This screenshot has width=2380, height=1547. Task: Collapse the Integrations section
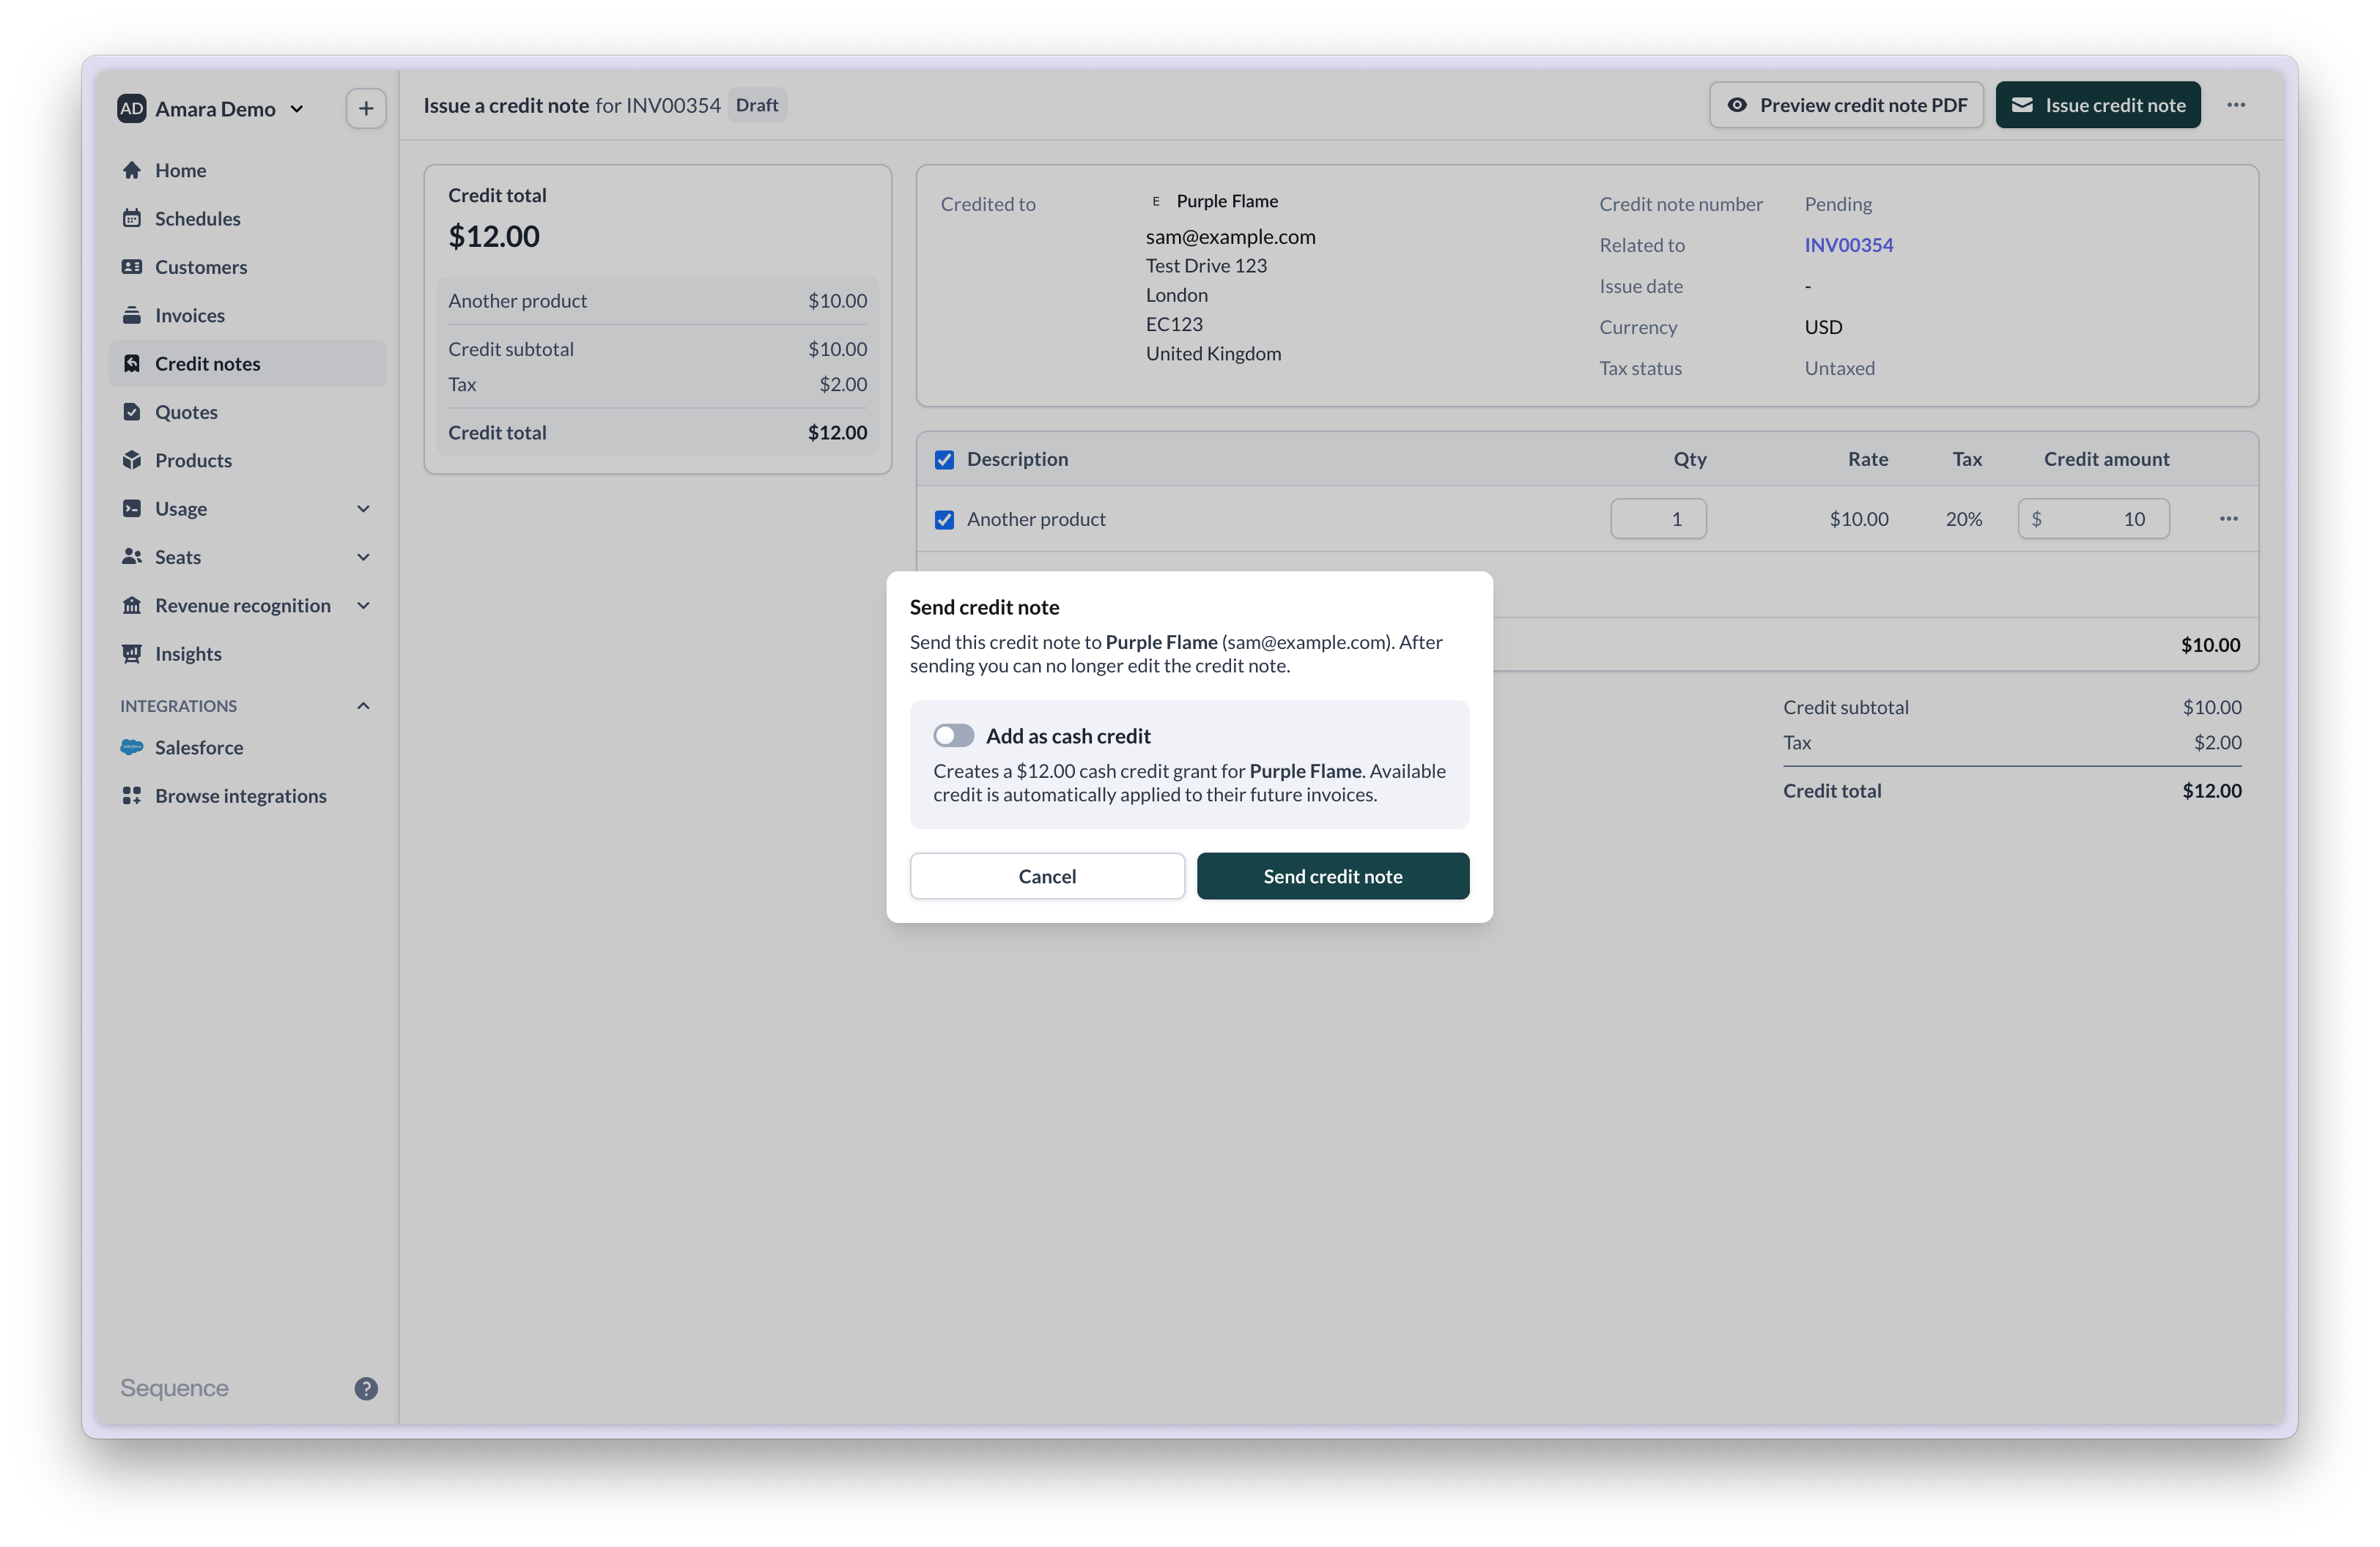click(x=363, y=705)
